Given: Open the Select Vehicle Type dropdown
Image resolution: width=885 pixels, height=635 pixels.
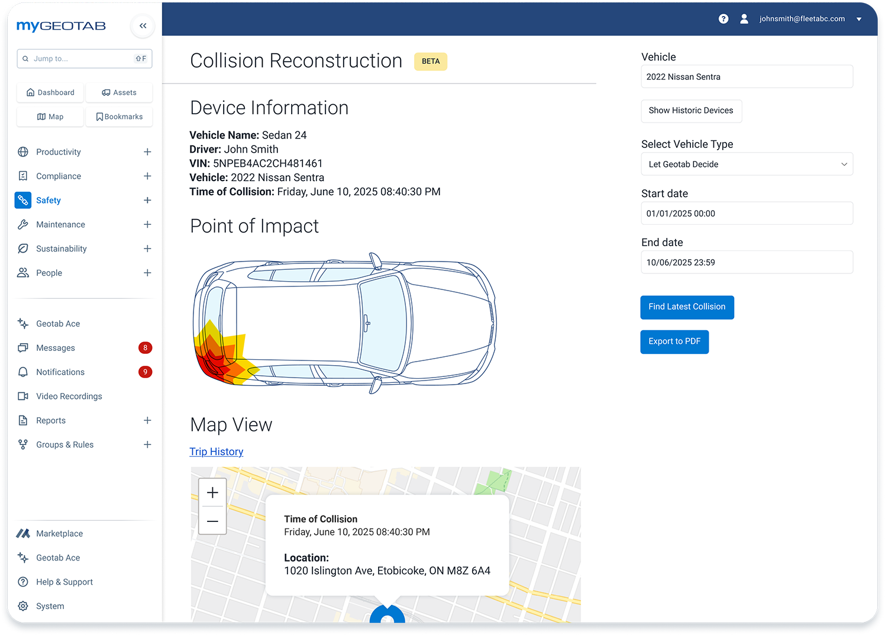Looking at the screenshot, I should 747,164.
